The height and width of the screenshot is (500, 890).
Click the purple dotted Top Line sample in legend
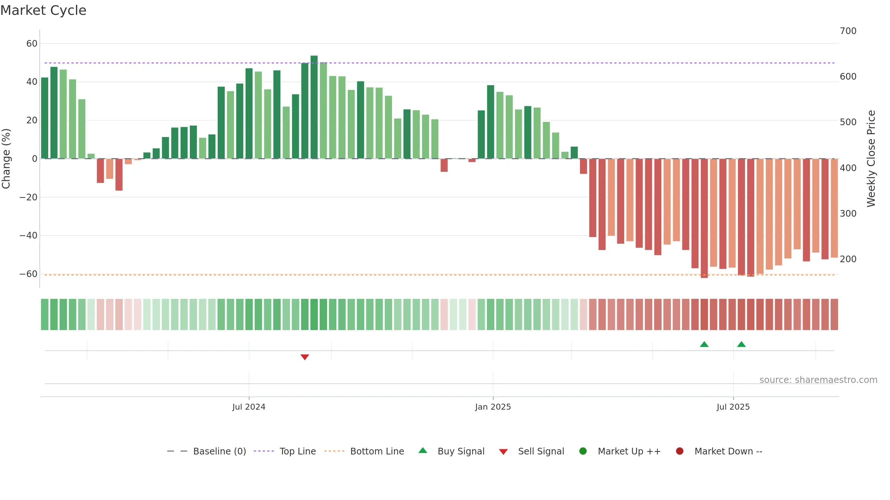click(x=264, y=451)
